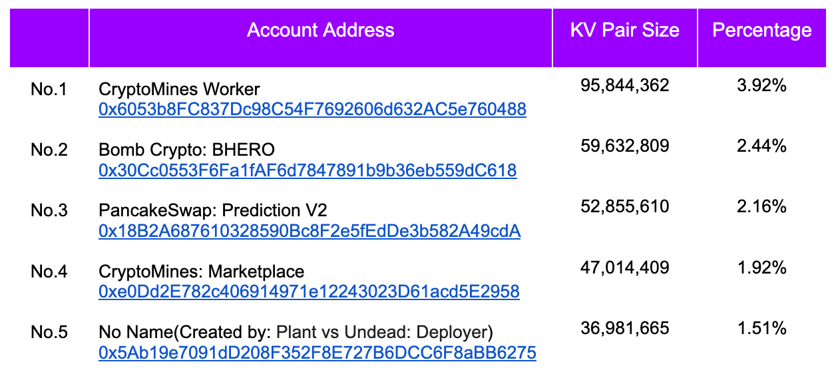Select the No.5 rank cell
This screenshot has height=374, width=836.
pos(49,332)
